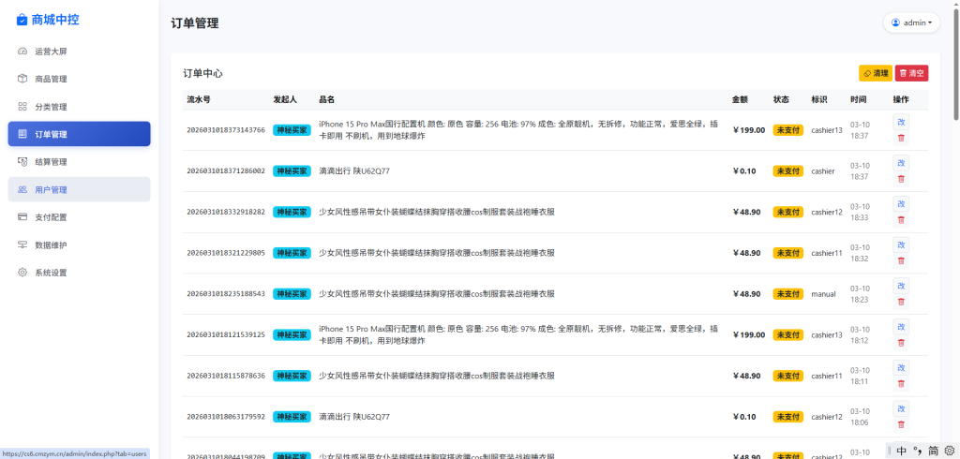The image size is (960, 459).
Task: Delete order 2026031018373143766 with trash icon
Action: [901, 139]
